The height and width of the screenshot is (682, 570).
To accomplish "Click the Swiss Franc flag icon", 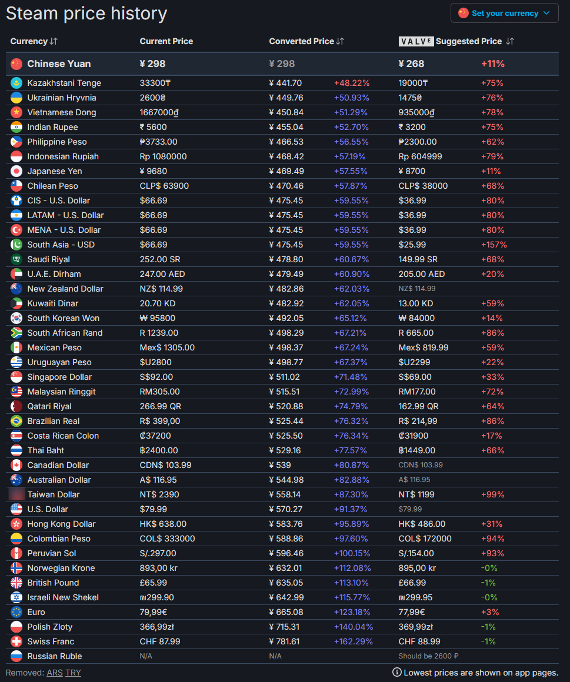I will pyautogui.click(x=16, y=641).
